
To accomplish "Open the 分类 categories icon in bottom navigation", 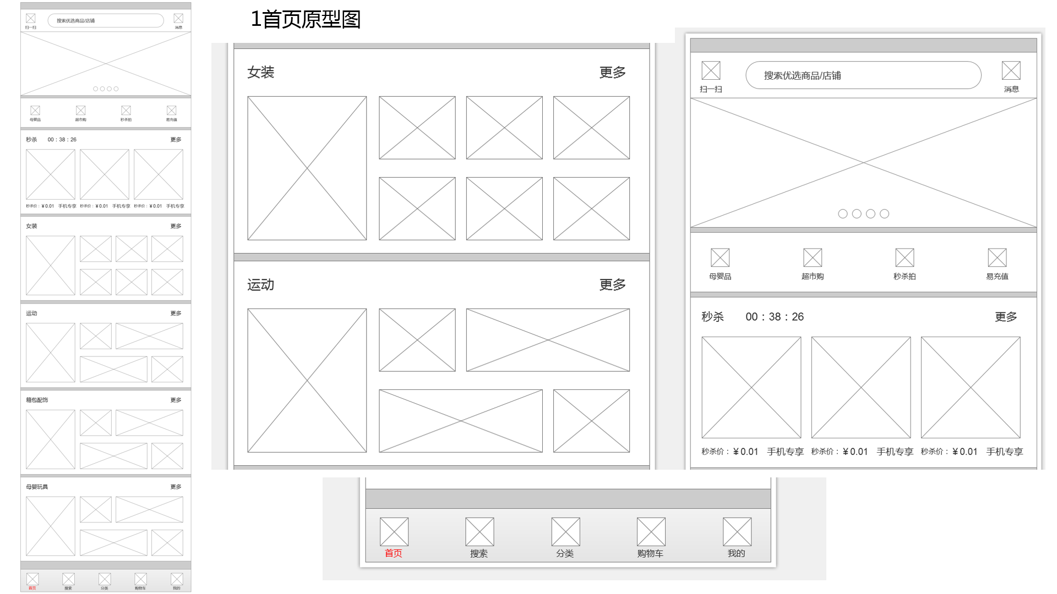I will click(x=565, y=532).
